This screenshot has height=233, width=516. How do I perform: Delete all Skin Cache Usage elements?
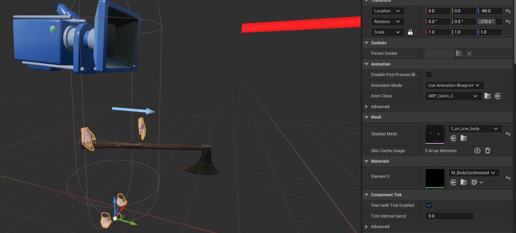pyautogui.click(x=488, y=151)
